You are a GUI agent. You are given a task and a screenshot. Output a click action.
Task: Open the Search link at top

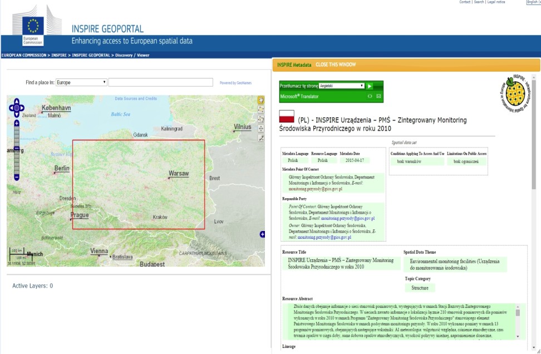point(479,2)
